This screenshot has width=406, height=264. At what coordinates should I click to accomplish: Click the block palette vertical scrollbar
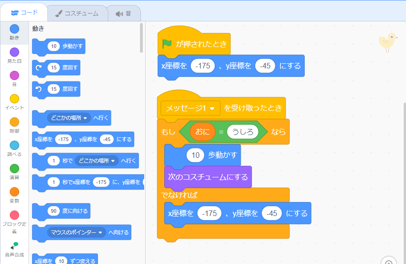tap(141, 38)
